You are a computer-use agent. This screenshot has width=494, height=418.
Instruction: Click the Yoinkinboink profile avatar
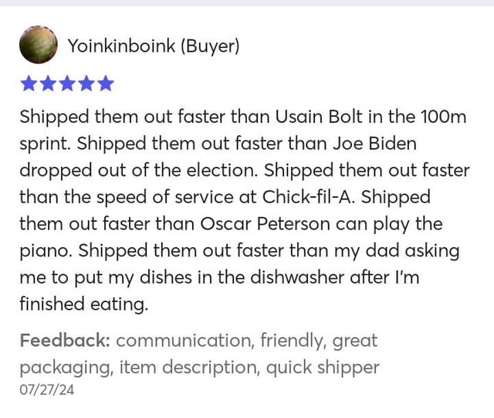click(38, 46)
